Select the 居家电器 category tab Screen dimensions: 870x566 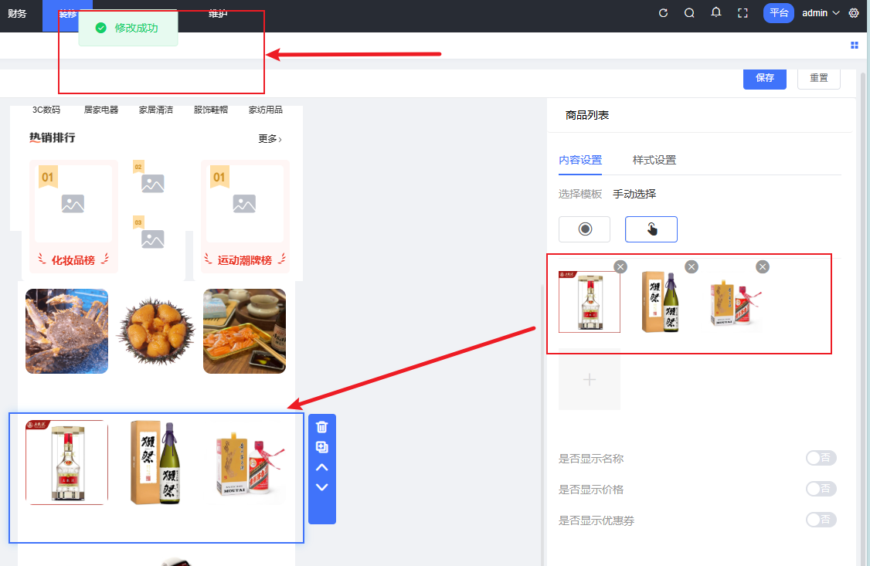coord(101,110)
